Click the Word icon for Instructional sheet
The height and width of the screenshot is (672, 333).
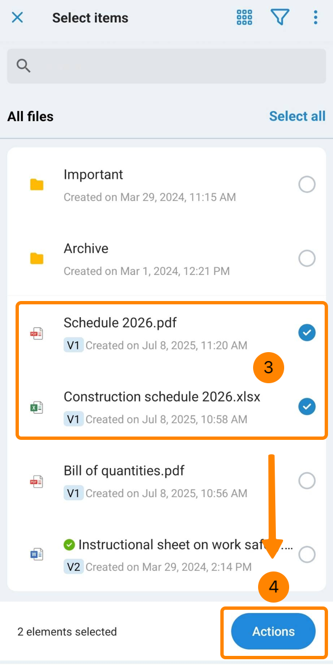tap(37, 554)
